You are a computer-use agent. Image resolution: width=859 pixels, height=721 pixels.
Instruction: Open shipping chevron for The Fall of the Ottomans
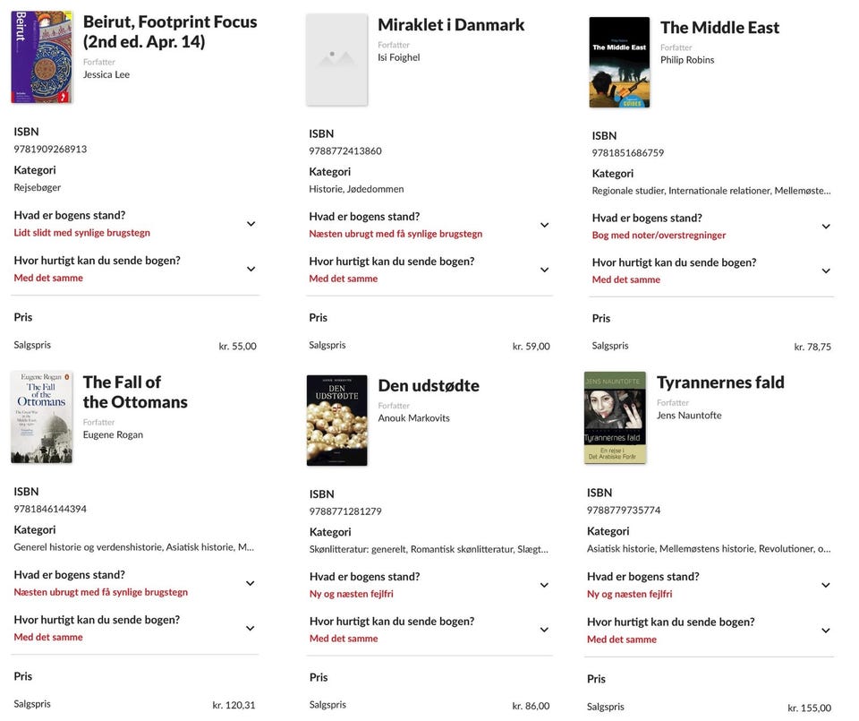click(x=251, y=628)
